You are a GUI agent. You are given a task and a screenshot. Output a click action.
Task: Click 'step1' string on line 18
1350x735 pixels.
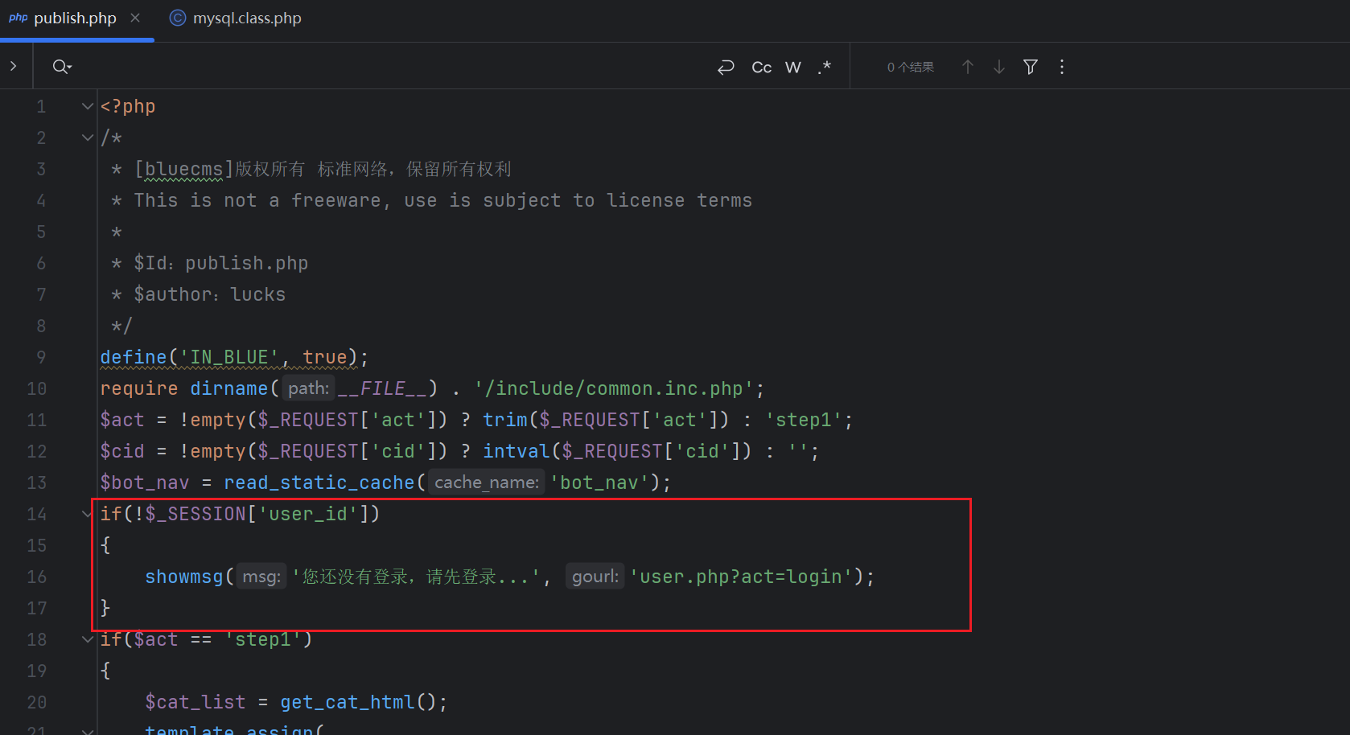point(262,639)
